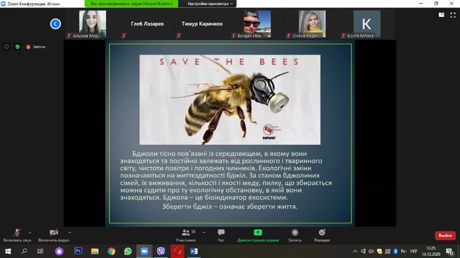460x258 pixels.
Task: Enter full screen mode icon
Action: tap(453, 15)
